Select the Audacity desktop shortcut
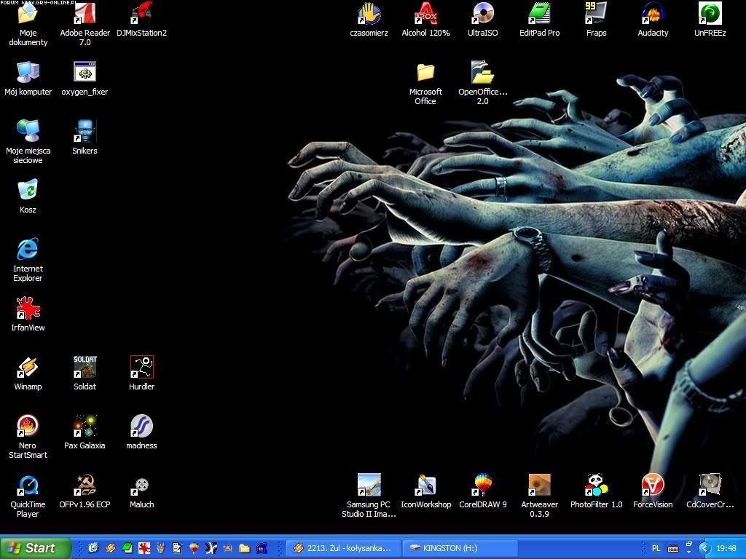746x559 pixels. [653, 20]
